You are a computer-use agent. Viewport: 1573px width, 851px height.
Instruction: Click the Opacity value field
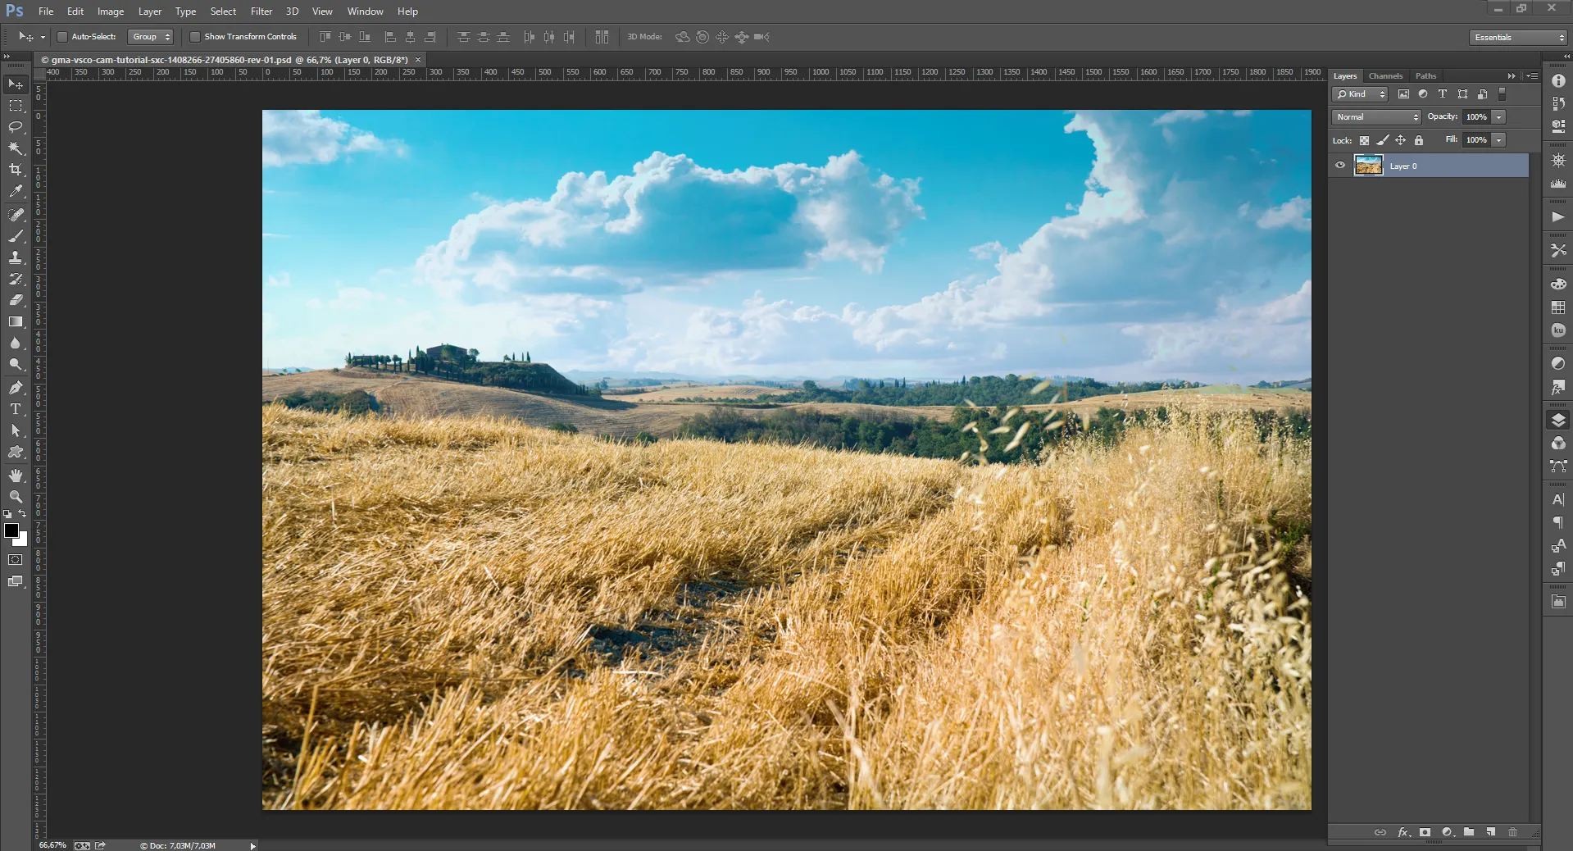click(x=1476, y=117)
